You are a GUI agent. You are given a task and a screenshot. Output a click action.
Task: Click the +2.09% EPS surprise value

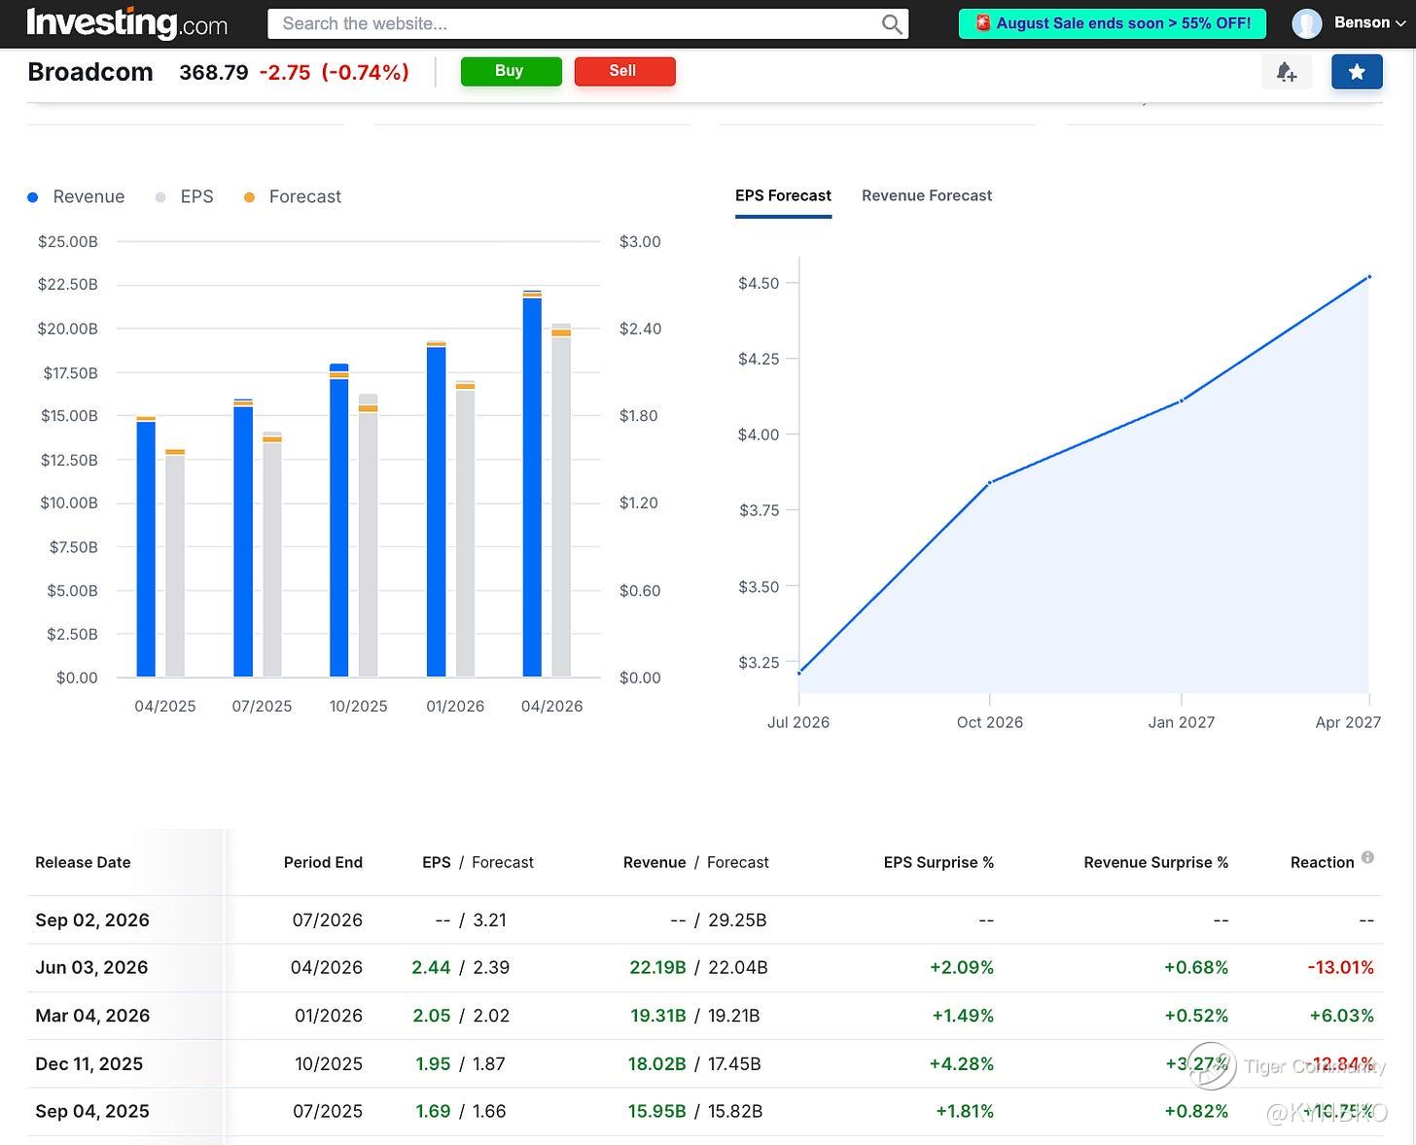coord(961,967)
